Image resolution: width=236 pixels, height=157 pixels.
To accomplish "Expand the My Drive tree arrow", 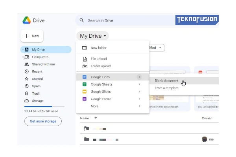I will coord(23,49).
